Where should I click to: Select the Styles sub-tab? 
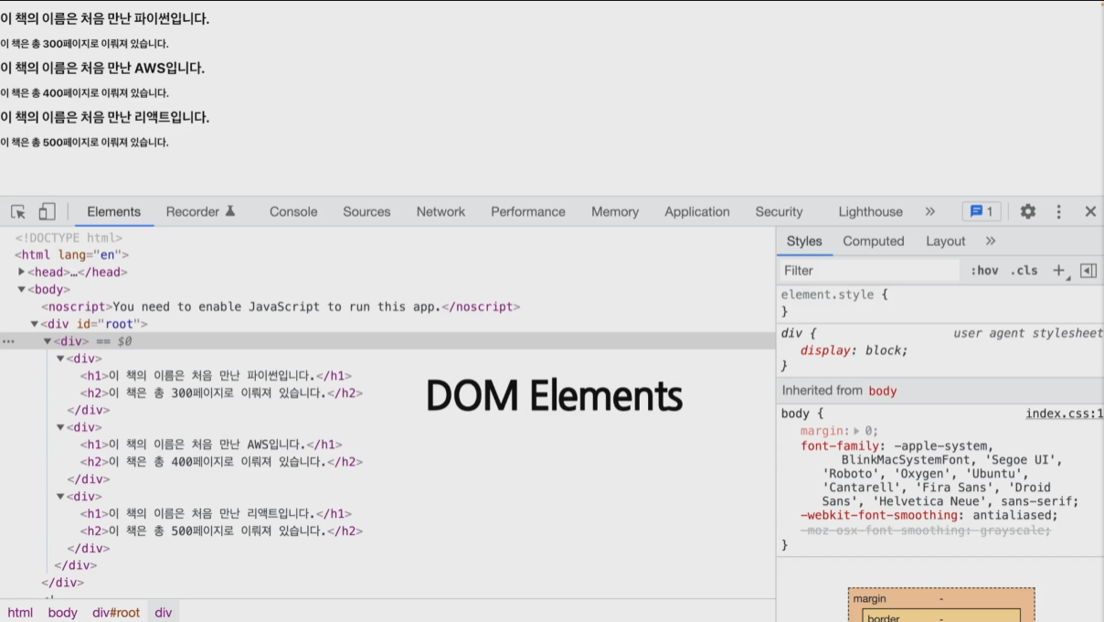(x=804, y=241)
